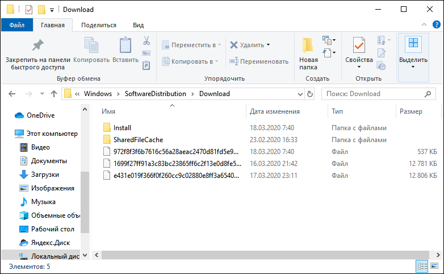Open the Файл tab
This screenshot has width=444, height=274.
(x=17, y=25)
